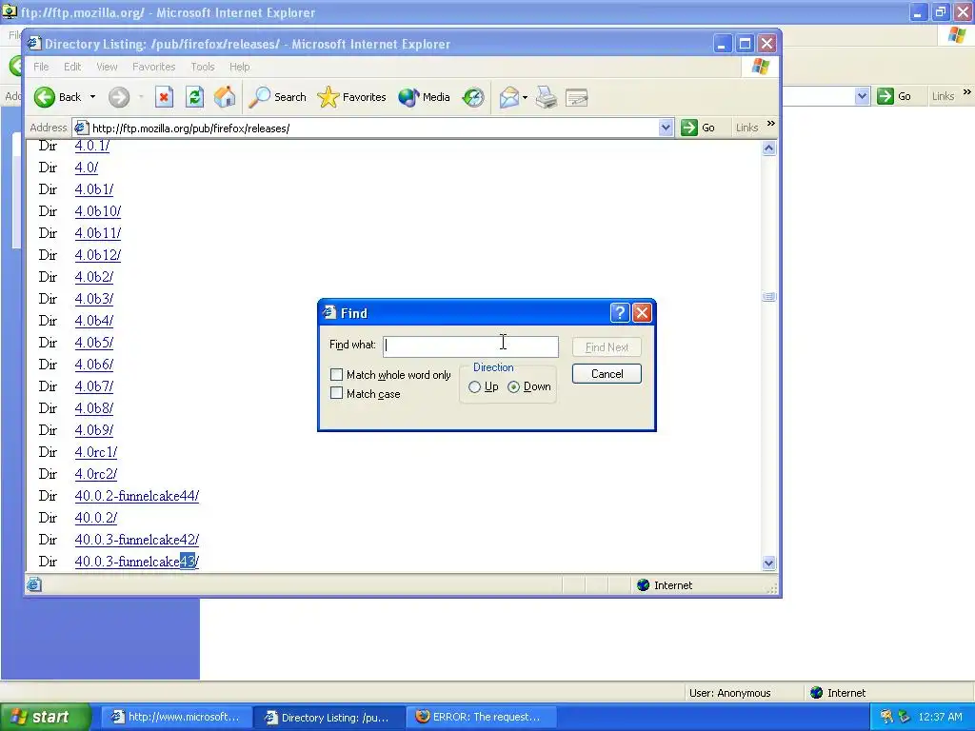Open the View menu
The width and height of the screenshot is (975, 731).
pos(107,67)
